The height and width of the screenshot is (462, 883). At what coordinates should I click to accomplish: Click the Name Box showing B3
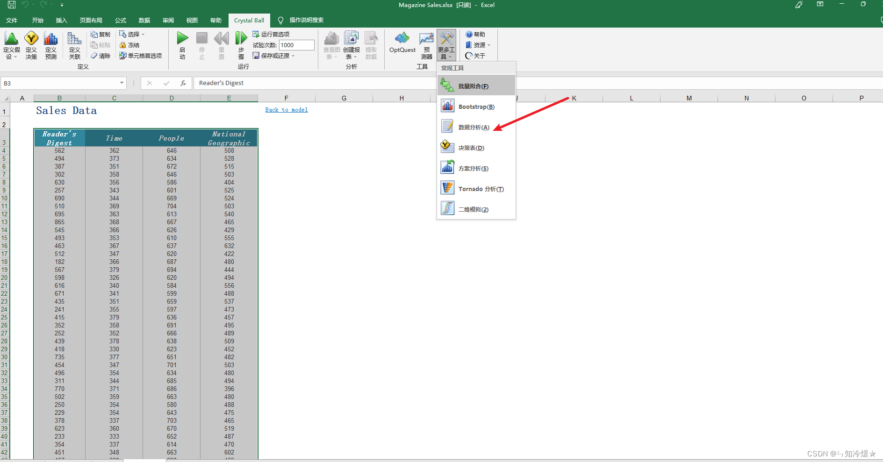coord(59,83)
